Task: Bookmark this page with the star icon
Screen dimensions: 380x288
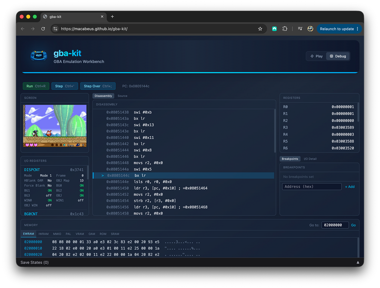Action: pos(260,29)
